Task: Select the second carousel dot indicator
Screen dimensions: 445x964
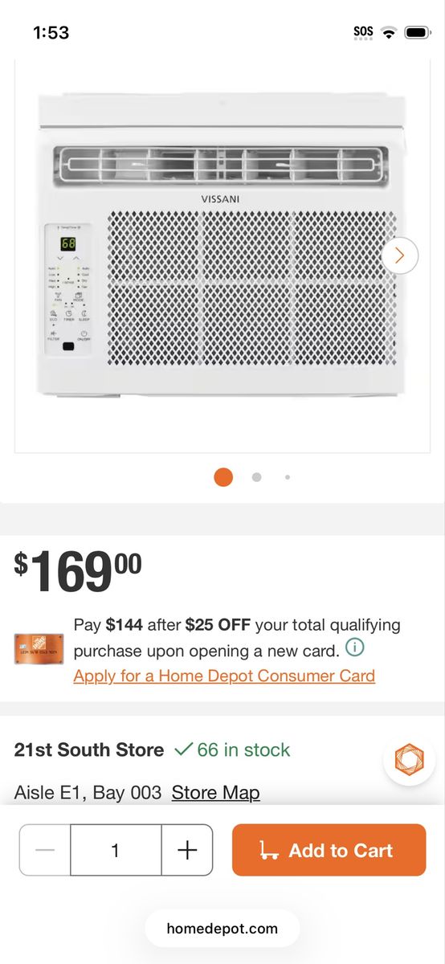Action: 256,477
